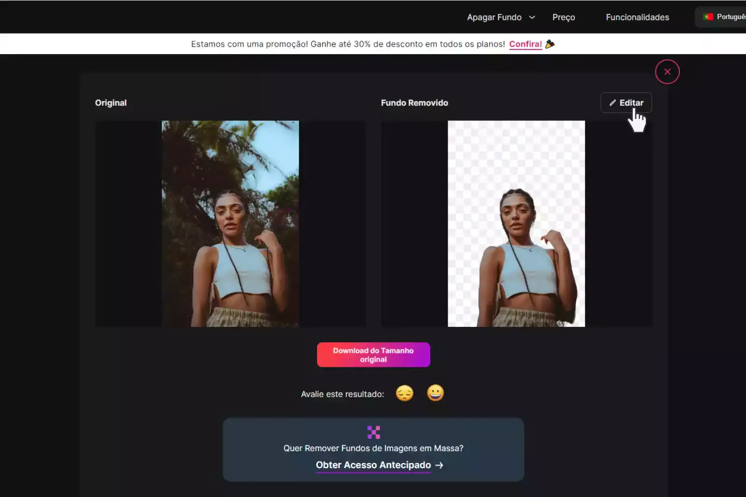Click the Avalie este resultado text

(x=342, y=394)
